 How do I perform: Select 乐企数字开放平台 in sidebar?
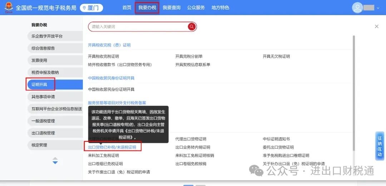[x=55, y=36]
